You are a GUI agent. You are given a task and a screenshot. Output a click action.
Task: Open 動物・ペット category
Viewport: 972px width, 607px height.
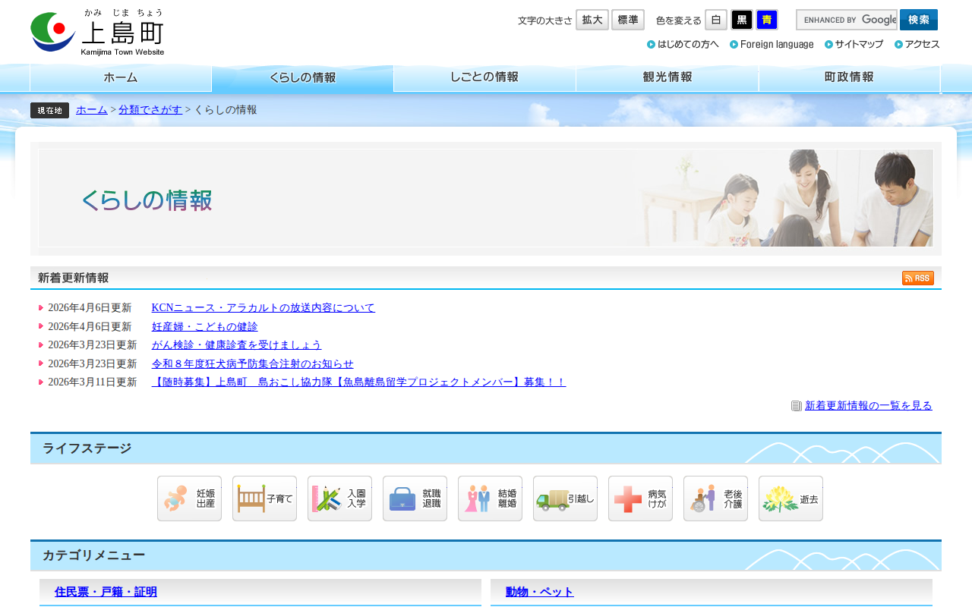click(540, 592)
